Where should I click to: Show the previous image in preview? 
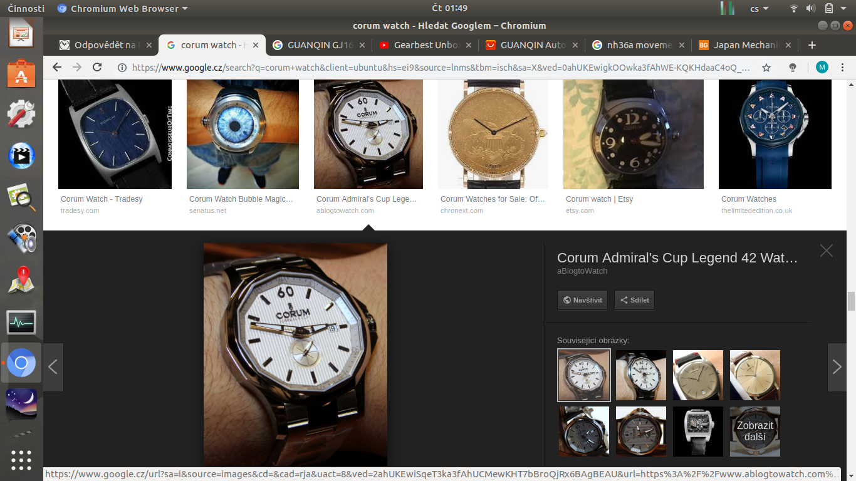coord(53,367)
